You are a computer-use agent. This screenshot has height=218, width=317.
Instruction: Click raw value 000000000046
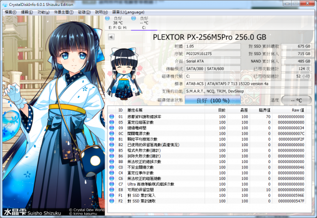tap(291, 167)
